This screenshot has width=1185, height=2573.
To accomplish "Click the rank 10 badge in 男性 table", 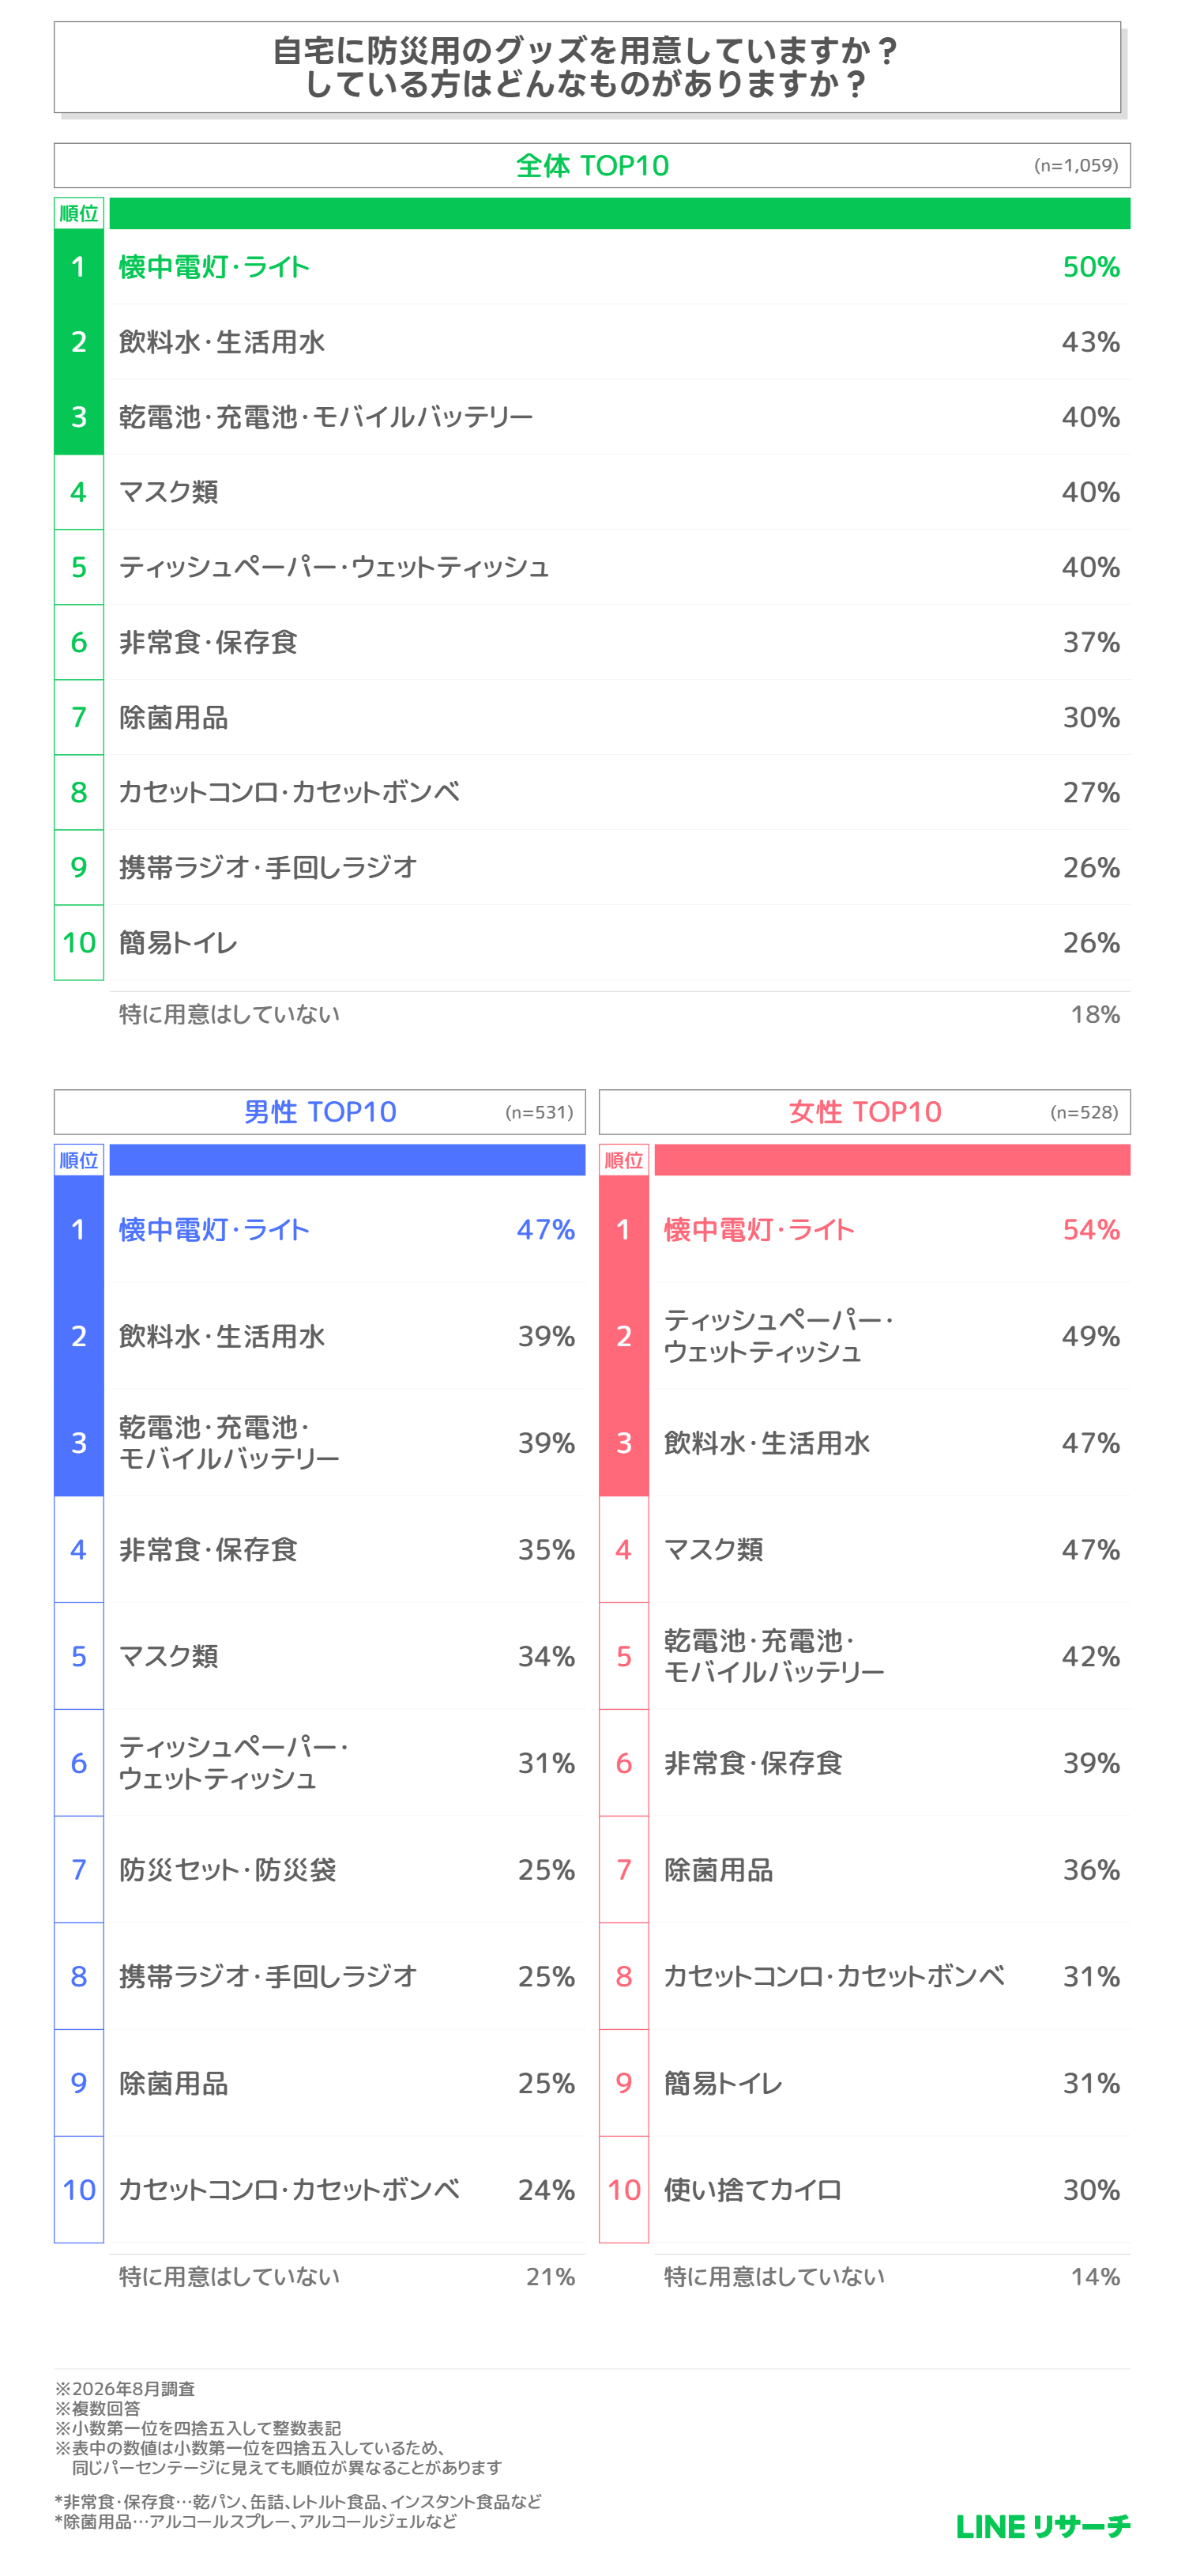I will (79, 2190).
